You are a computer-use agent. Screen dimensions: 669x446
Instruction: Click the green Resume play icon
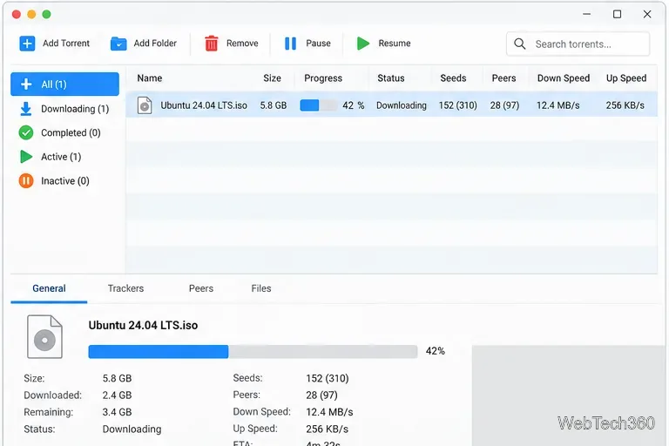362,44
